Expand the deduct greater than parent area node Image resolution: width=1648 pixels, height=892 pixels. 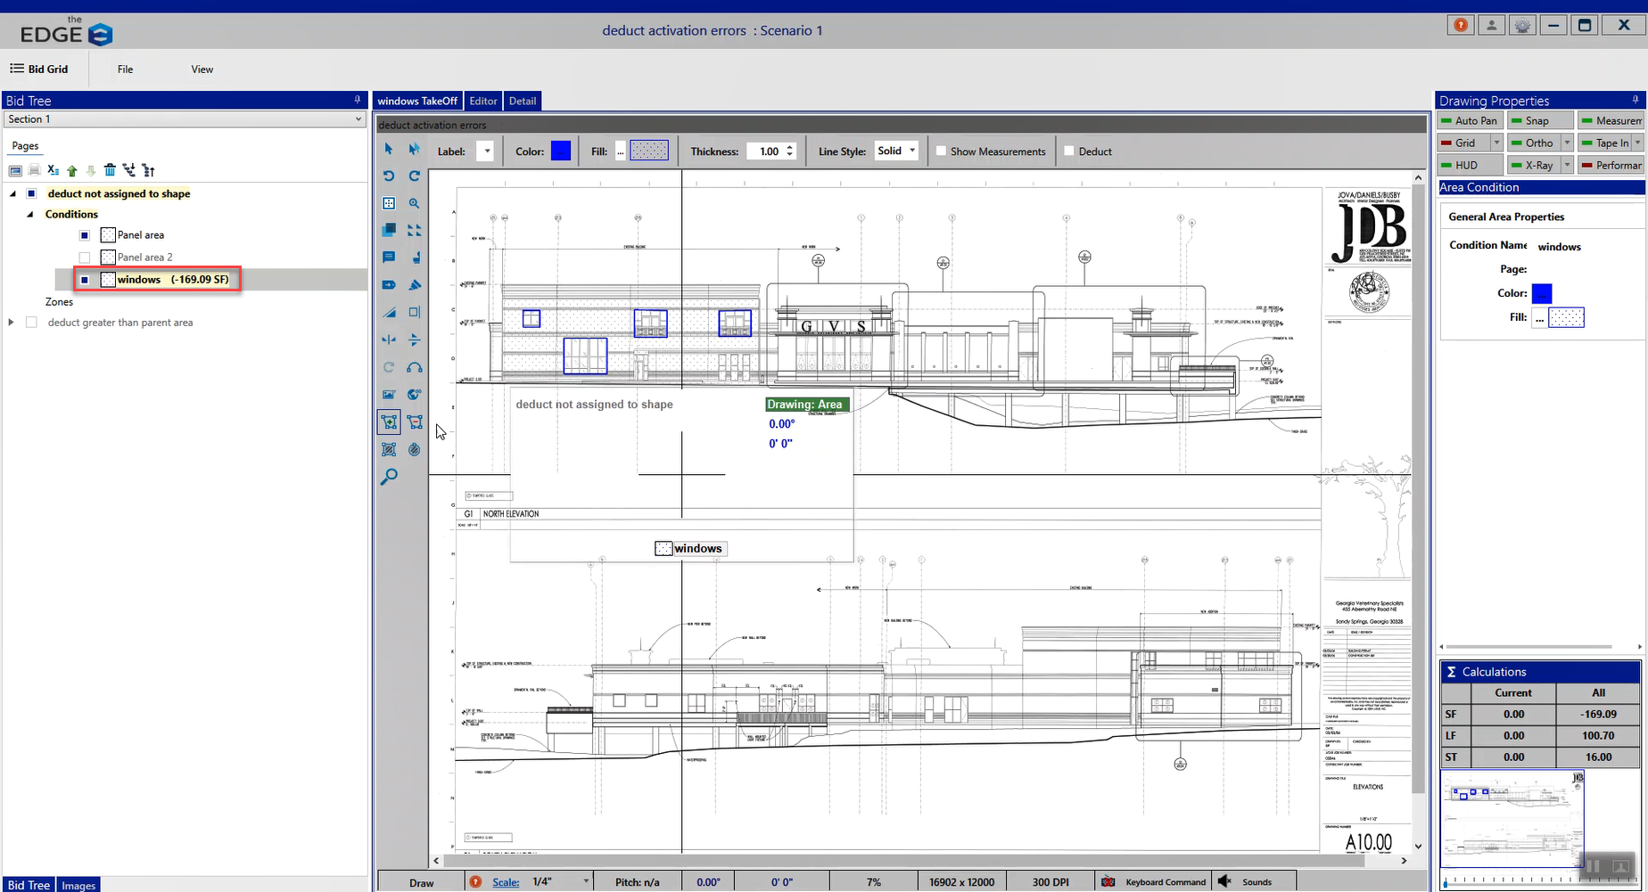(x=12, y=323)
